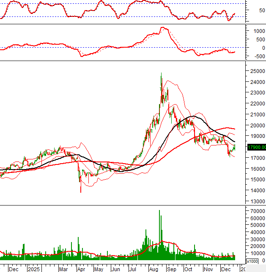Select the Jul marker on time axis

[x=133, y=268]
